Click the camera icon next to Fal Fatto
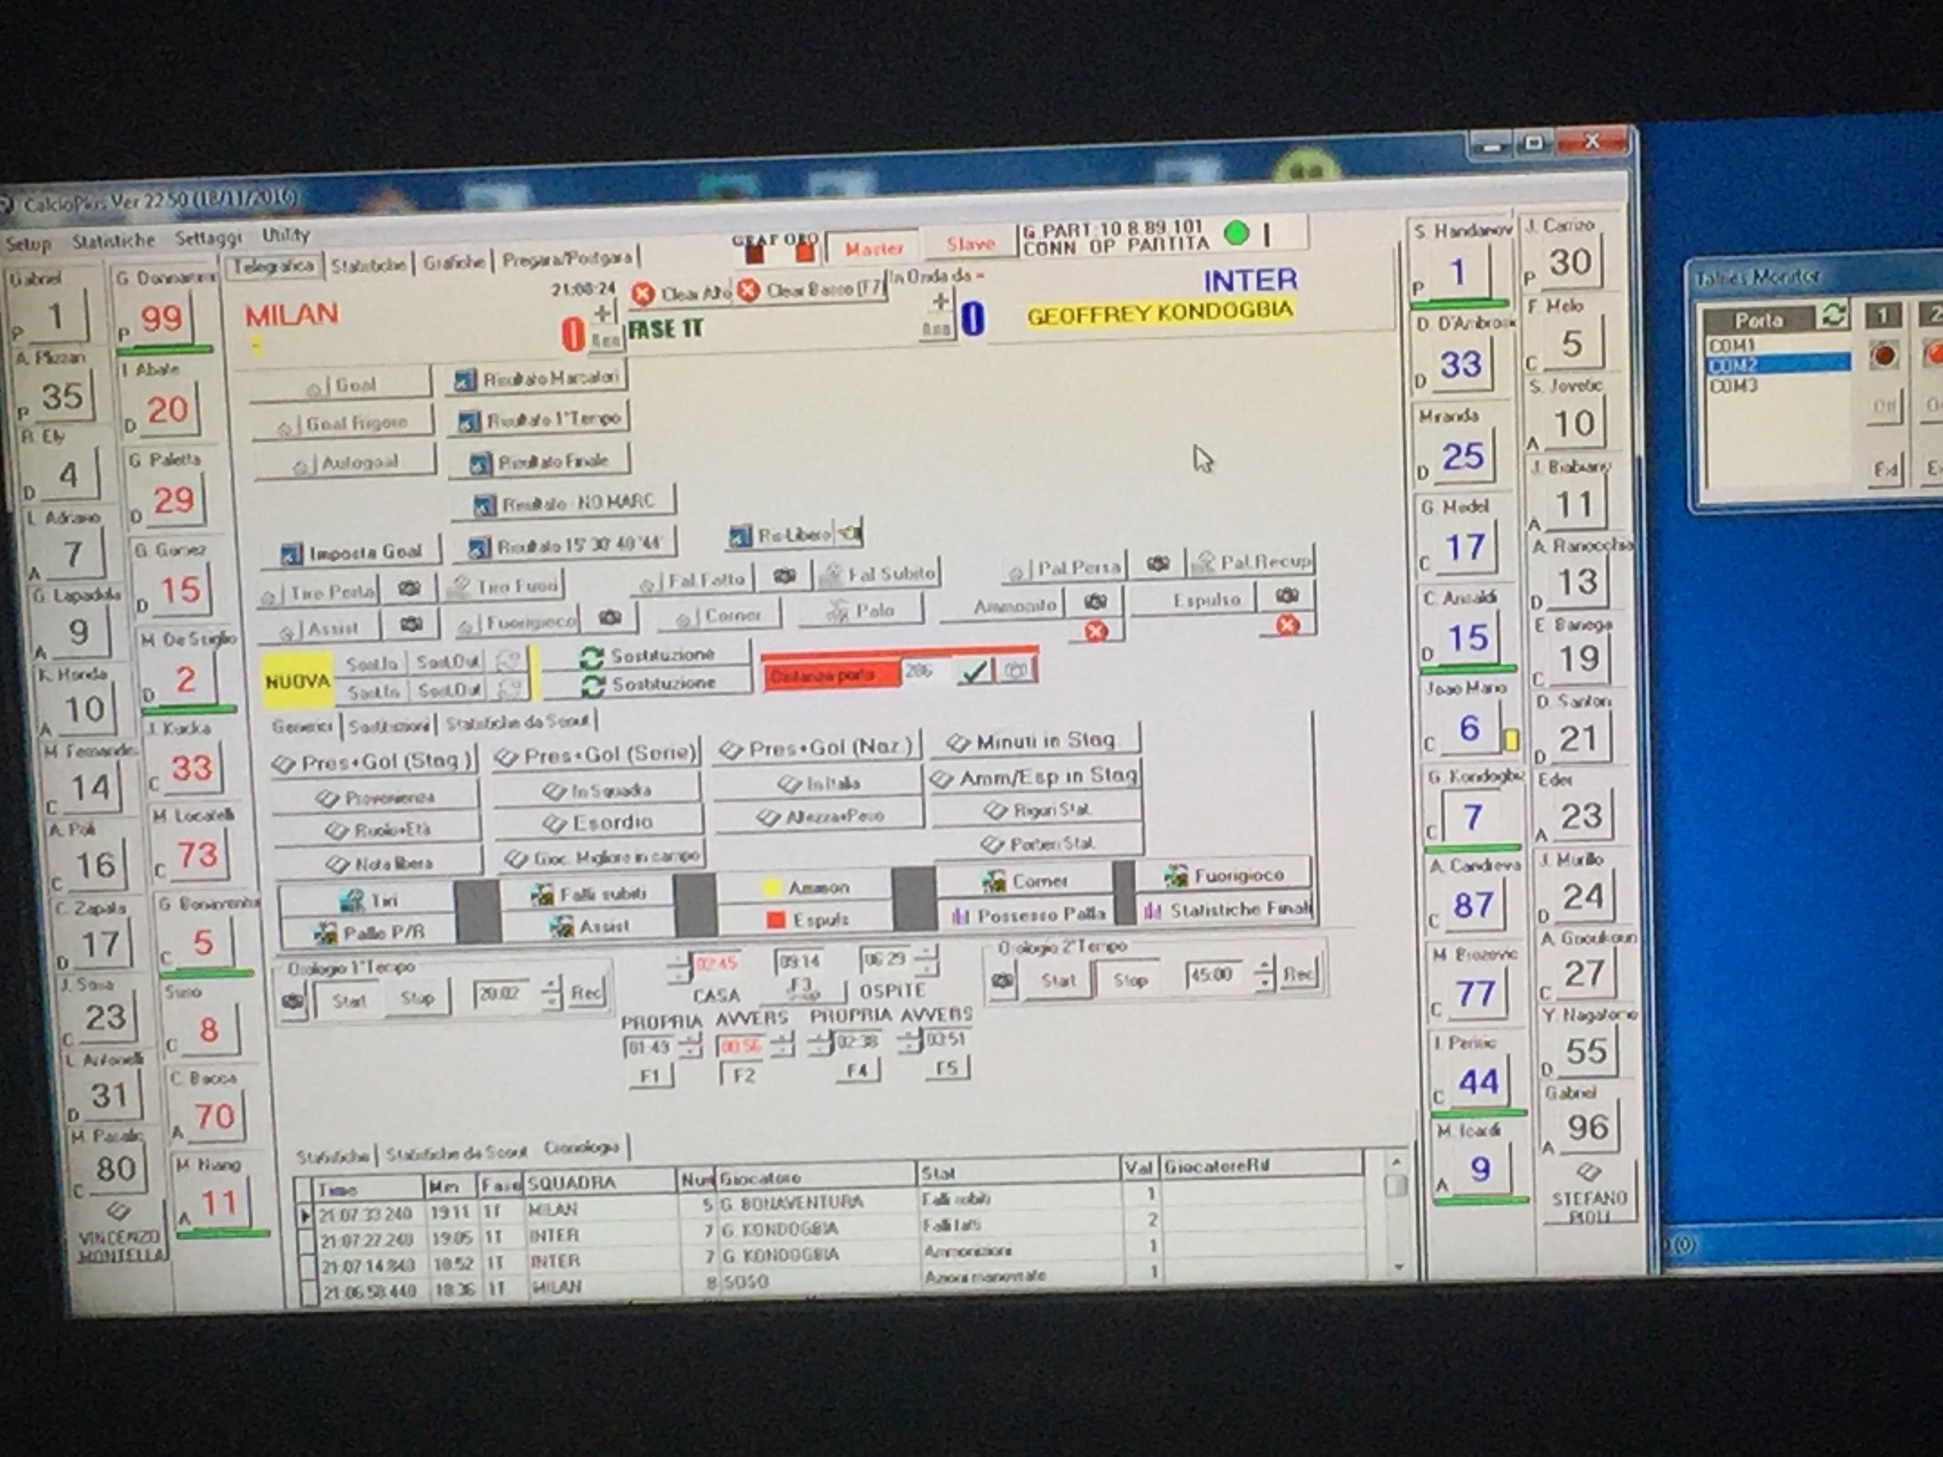 [785, 577]
